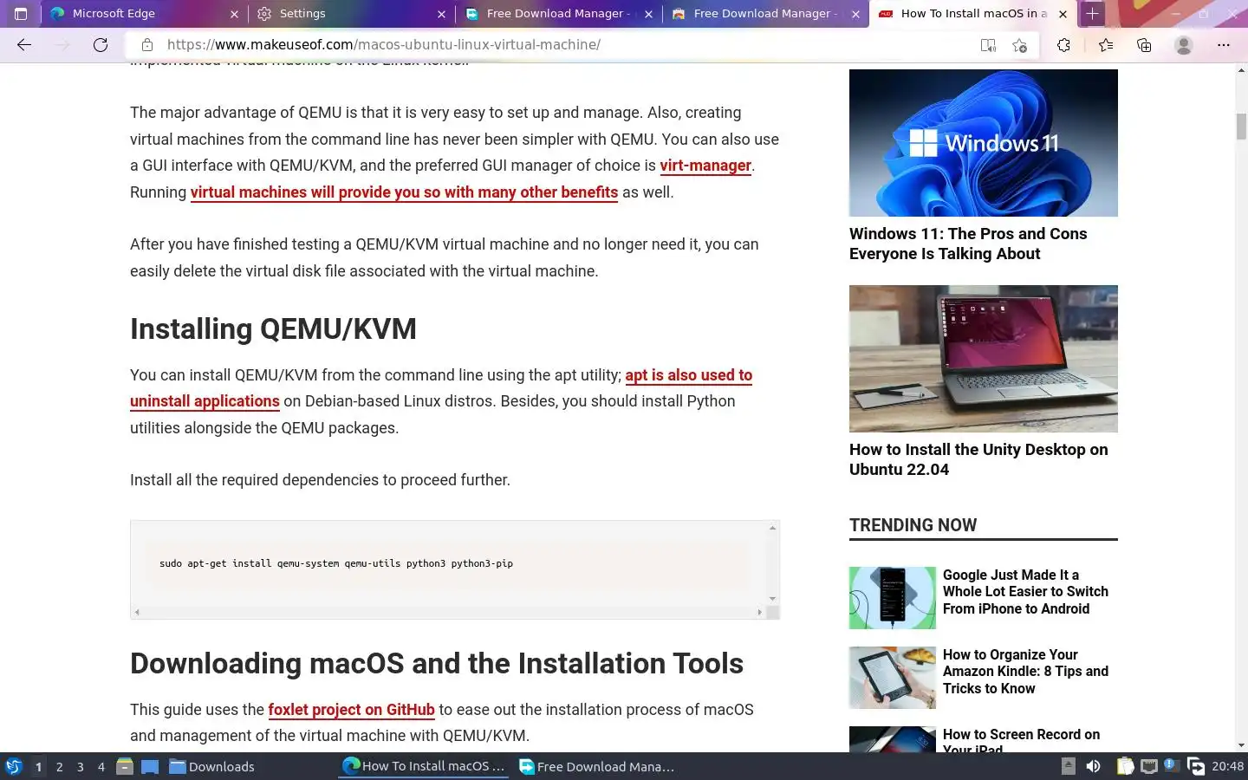Click the show desktop taskbar icon
Screen dimensions: 1248x780
point(150,766)
